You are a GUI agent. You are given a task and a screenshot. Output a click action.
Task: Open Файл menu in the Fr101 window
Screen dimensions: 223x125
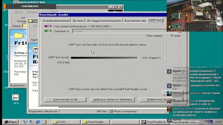[x=18, y=12]
